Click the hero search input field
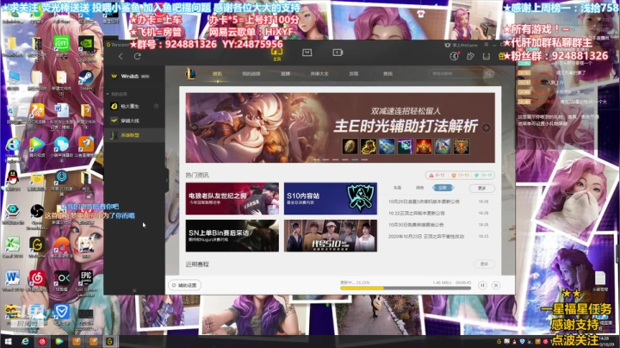The width and height of the screenshot is (620, 348). point(456,73)
